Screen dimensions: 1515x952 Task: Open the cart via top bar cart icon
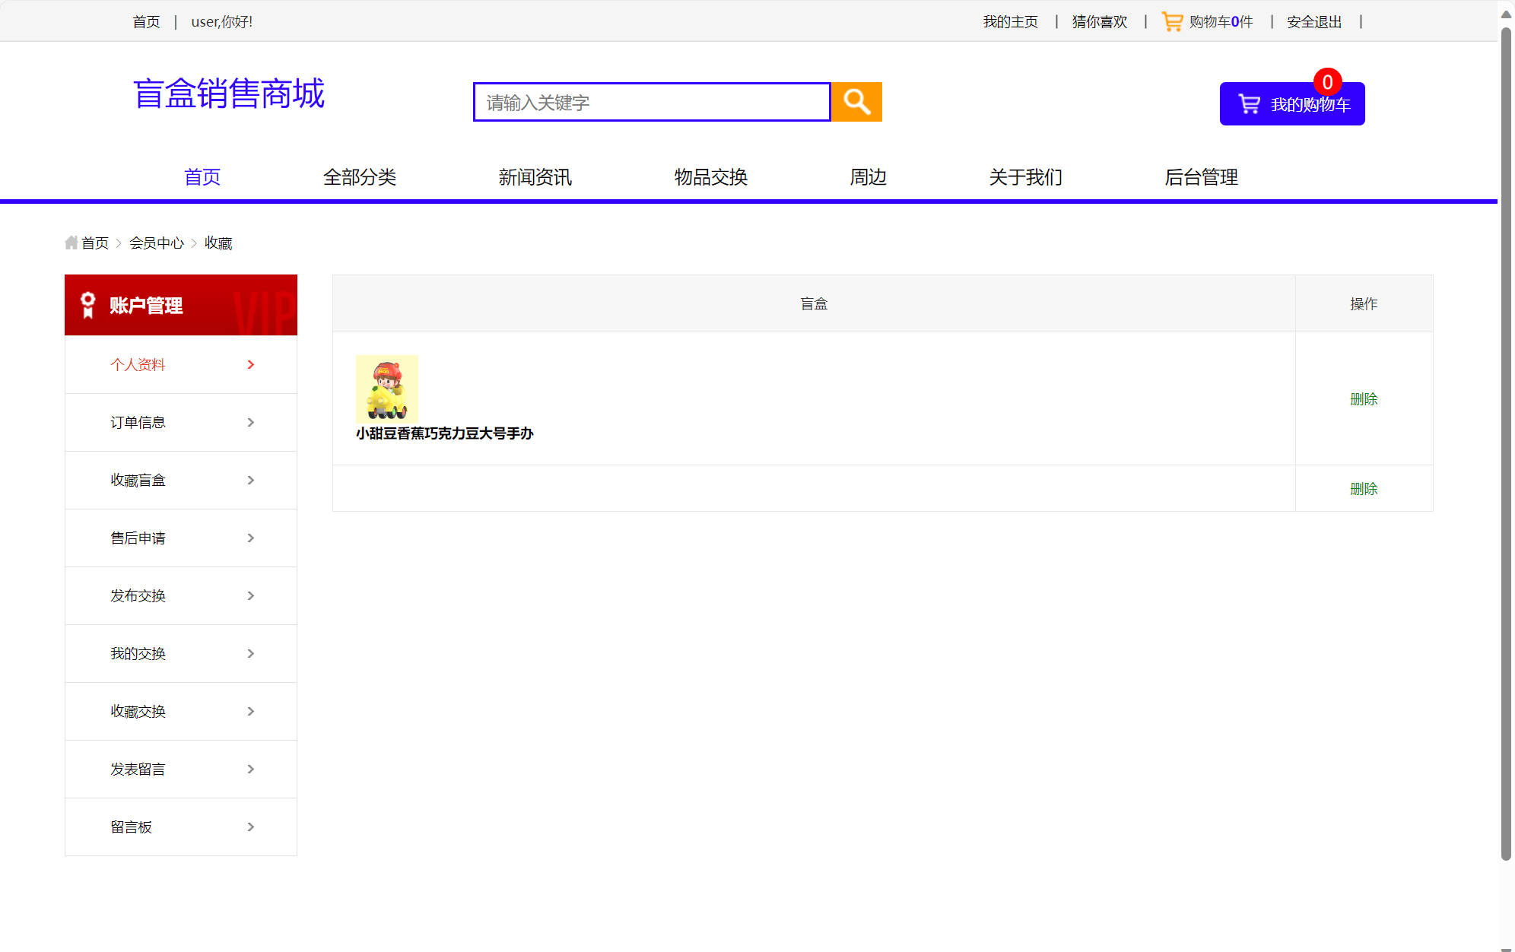(x=1174, y=21)
